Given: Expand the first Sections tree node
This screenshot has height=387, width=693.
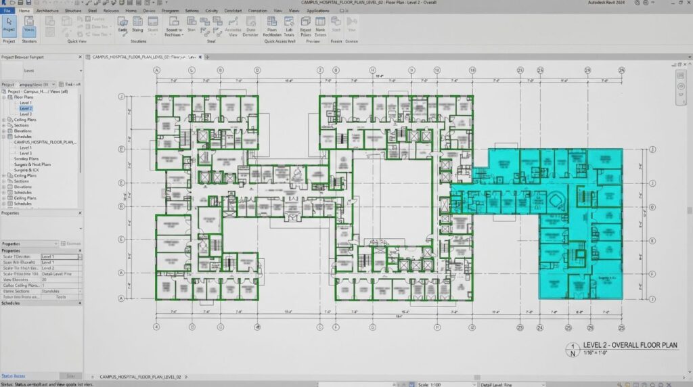Looking at the screenshot, I should point(4,125).
